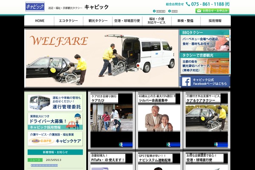The width and height of the screenshot is (255, 170).
Task: Open the エコタクシー menu item
Action: (x=68, y=21)
